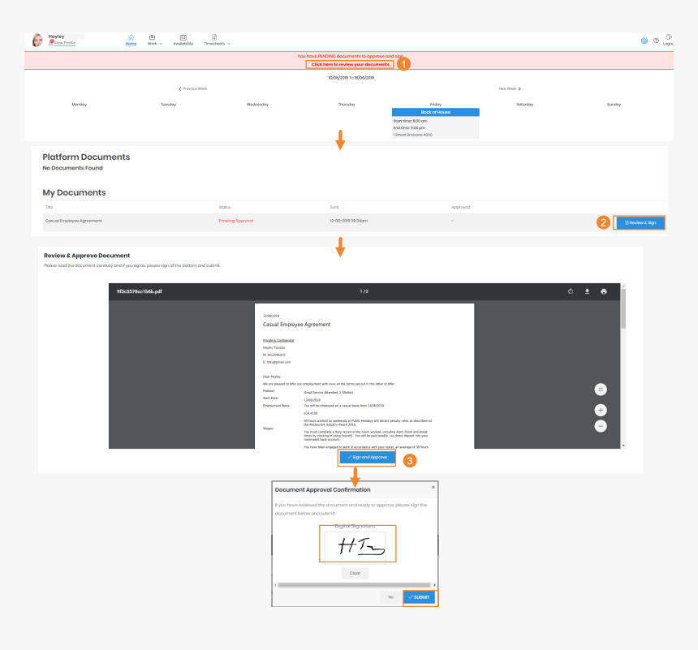Click the dialog horizontal scrollbar

click(x=355, y=585)
